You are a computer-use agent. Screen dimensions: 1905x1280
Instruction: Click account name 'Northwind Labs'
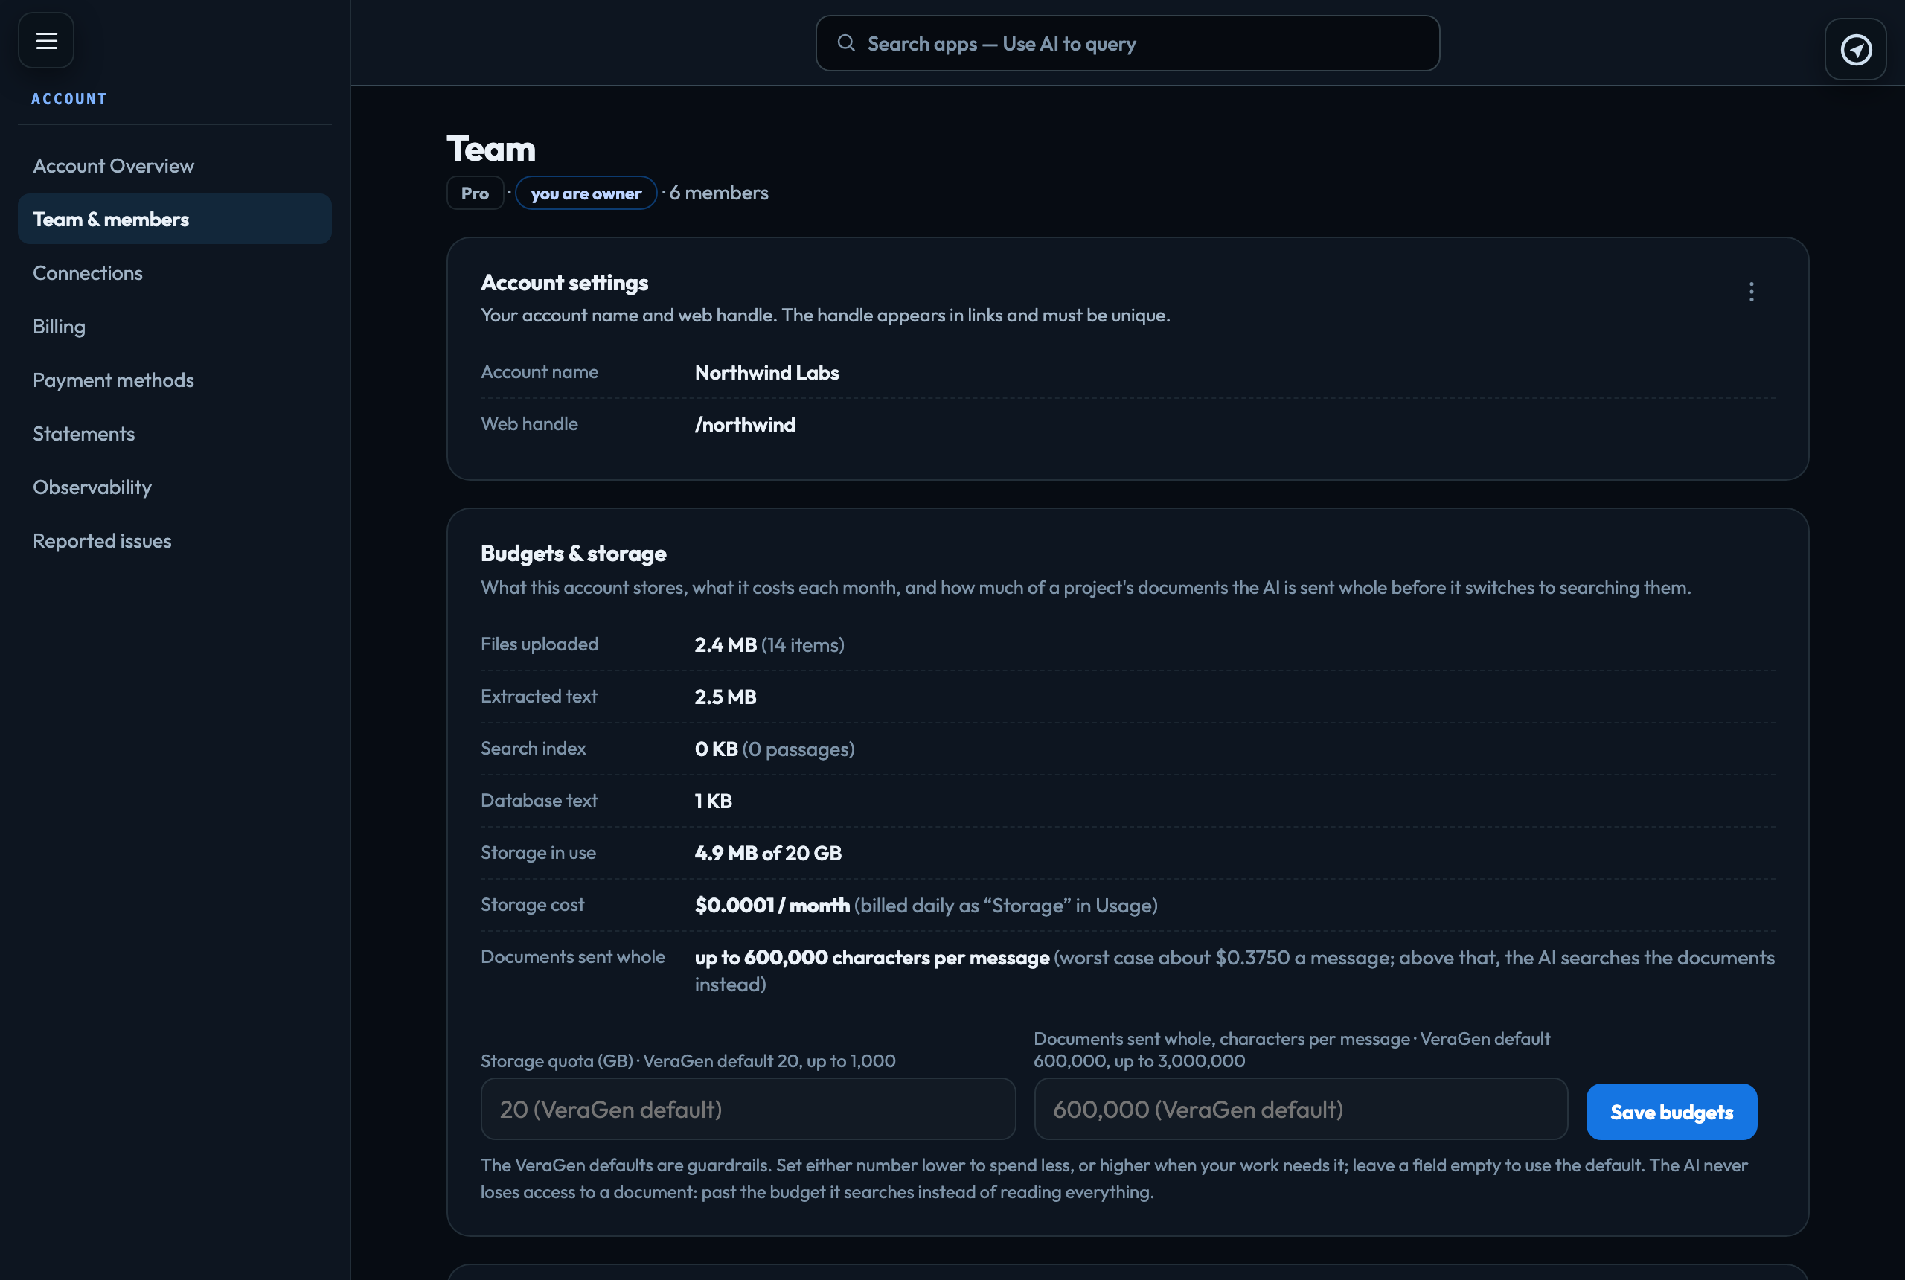[x=766, y=372]
